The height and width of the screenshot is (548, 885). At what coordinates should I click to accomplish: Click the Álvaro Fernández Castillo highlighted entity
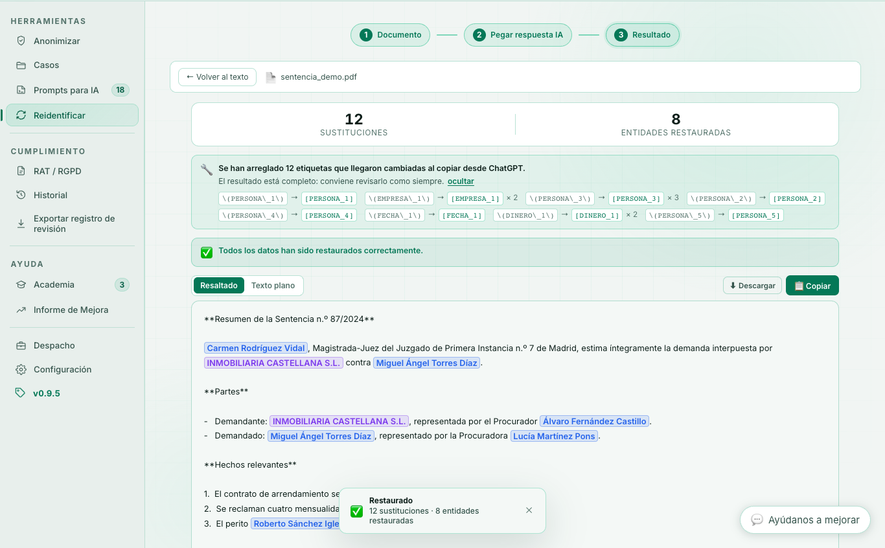(x=595, y=422)
